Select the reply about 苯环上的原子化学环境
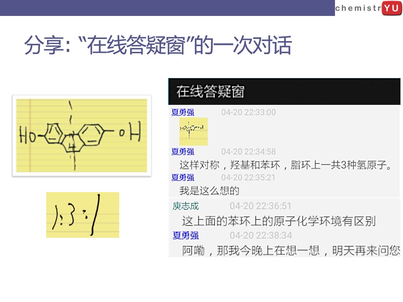This screenshot has height=302, width=403. click(279, 221)
